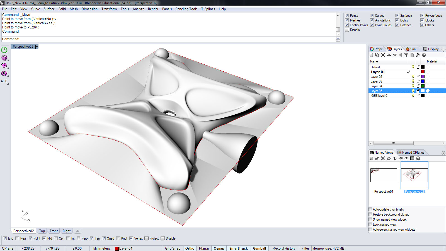Add a new viewport tab with plus icon
Viewport: 446px width, 251px height.
[77, 231]
